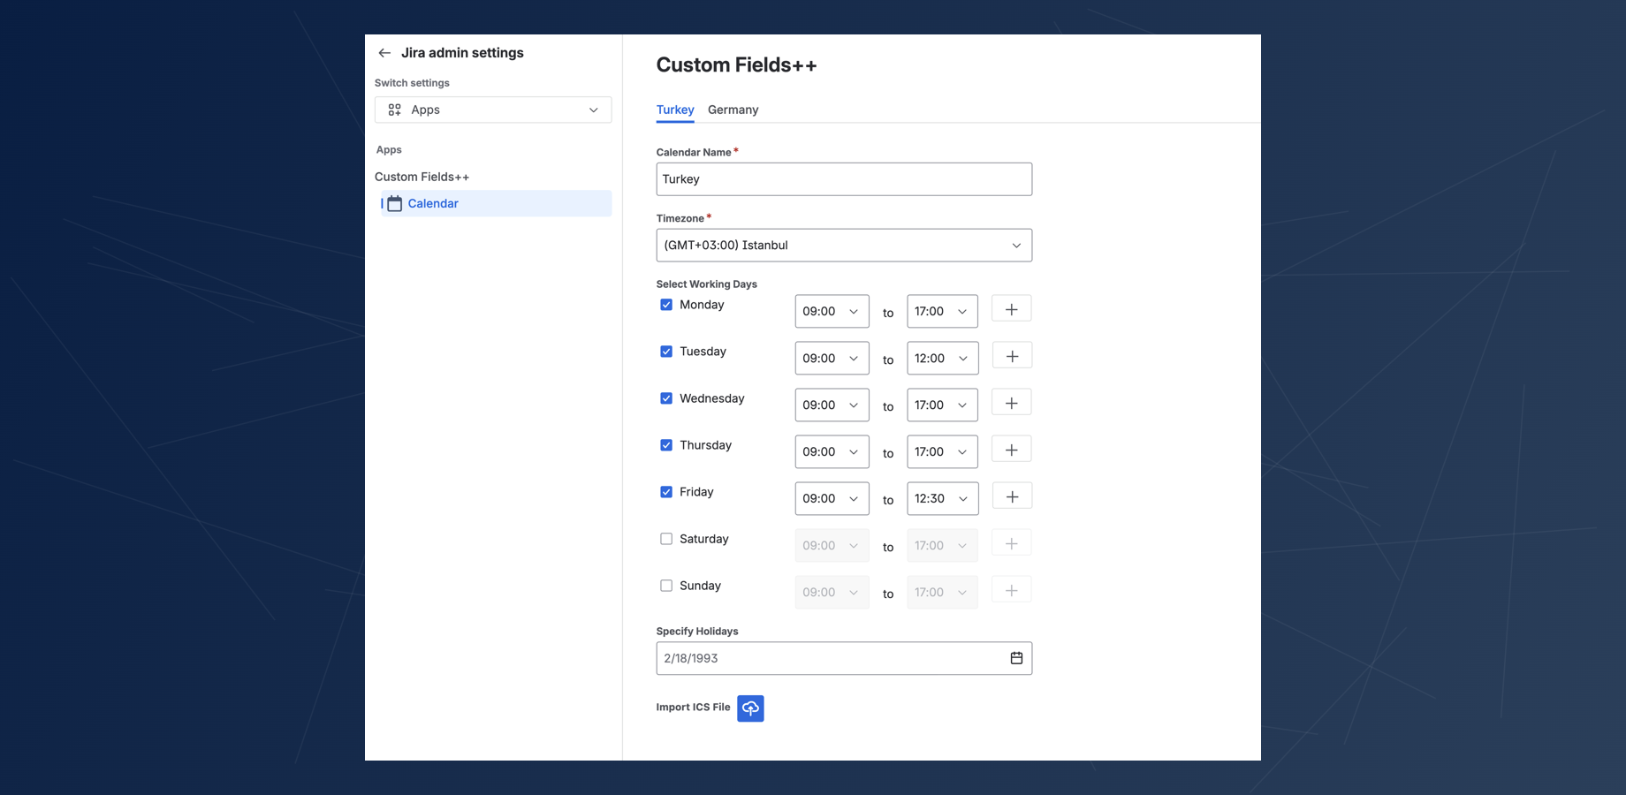Open the holiday date picker calendar icon

pos(1016,658)
